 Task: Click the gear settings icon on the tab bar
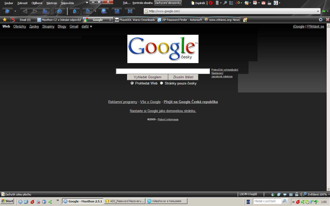[x=320, y=20]
